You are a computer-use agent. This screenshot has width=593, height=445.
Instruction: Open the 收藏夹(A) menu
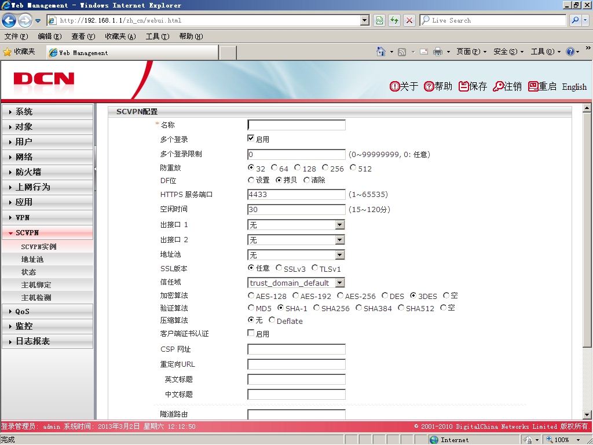[x=120, y=37]
